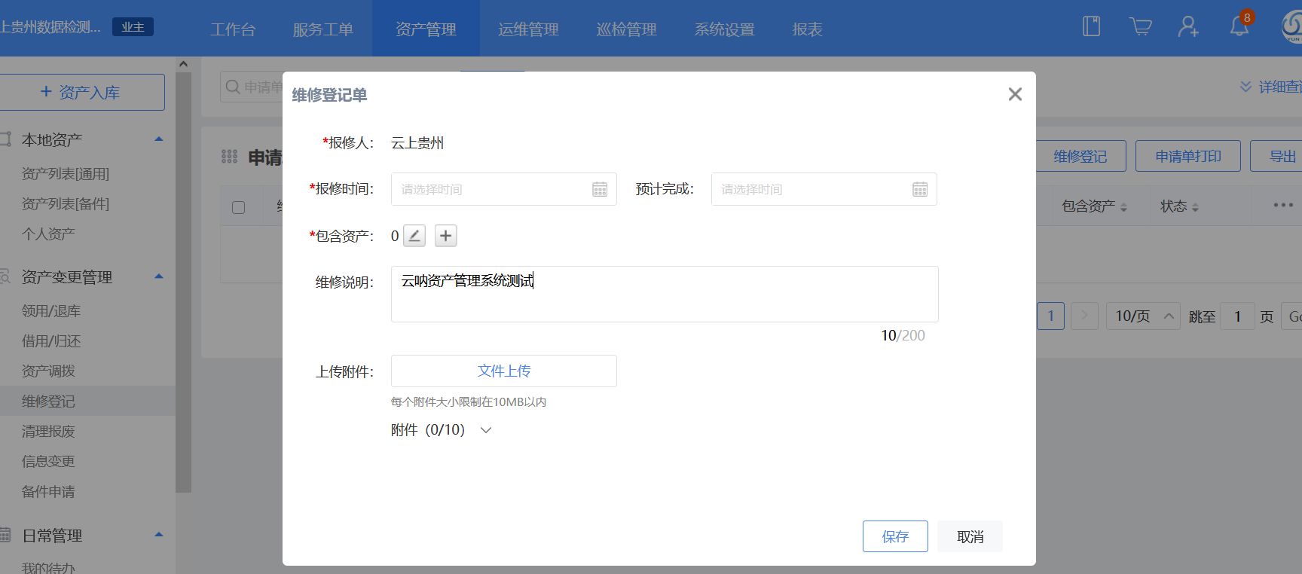Screen dimensions: 1302x574
Task: Click the calendar icon in 报修时间 field
Action: pyautogui.click(x=600, y=189)
